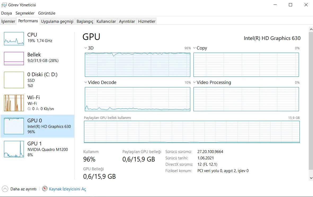The image size is (313, 197).
Task: Click the Kaynak İzleyicisini Aç link
Action: pyautogui.click(x=68, y=189)
